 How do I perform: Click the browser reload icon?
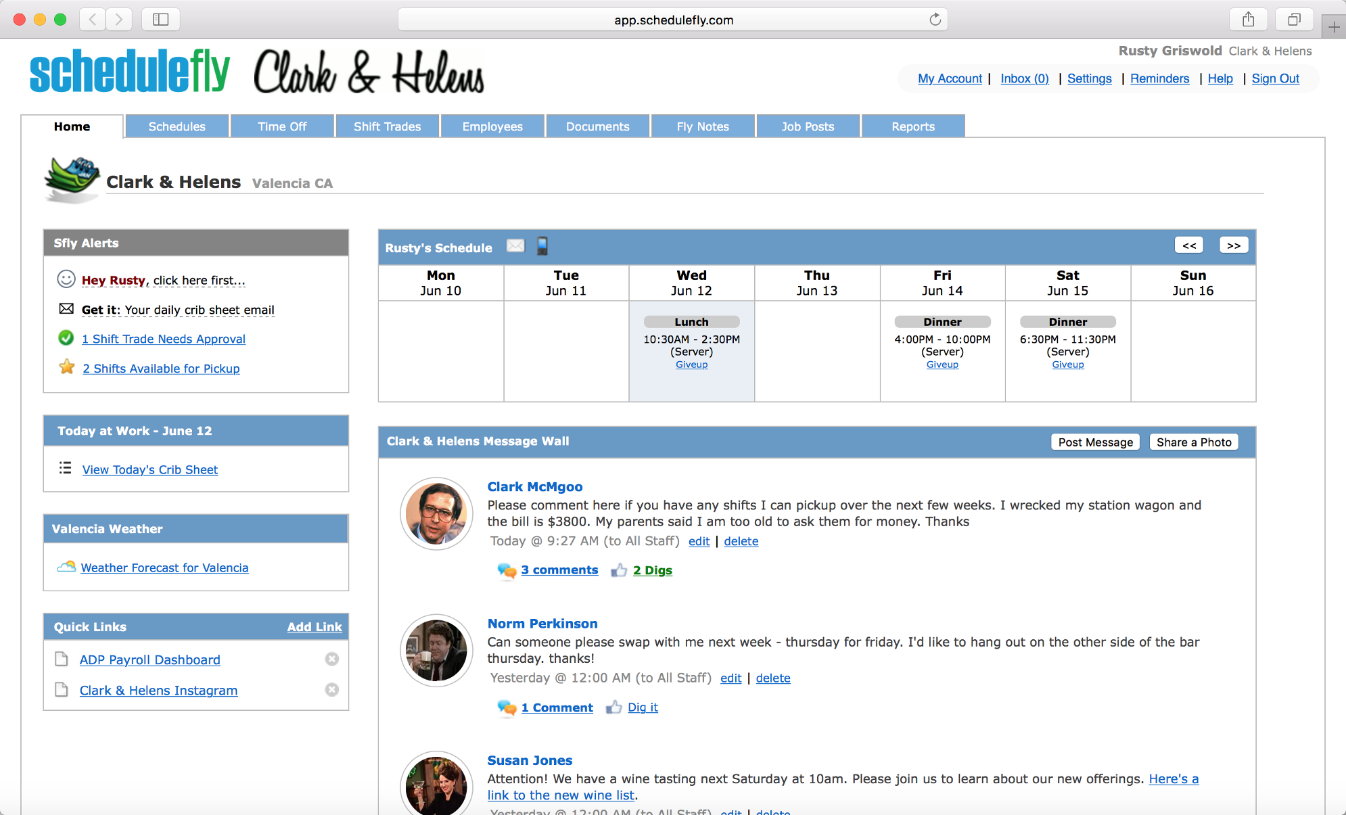[x=935, y=20]
